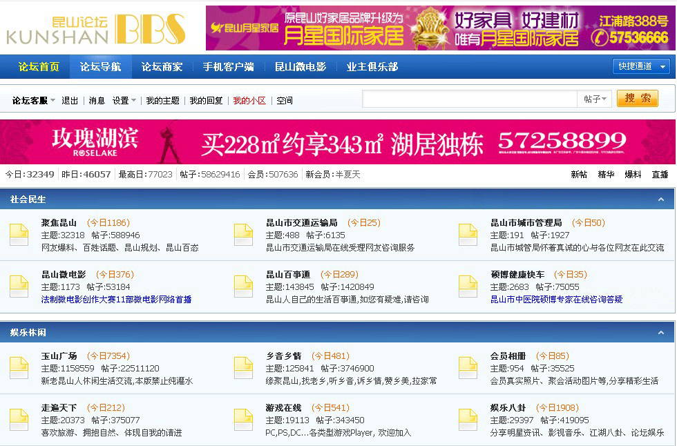Image resolution: width=677 pixels, height=446 pixels.
Task: Open 昆山市中医院硕博专家在线咨询答疑 link
Action: (x=557, y=300)
